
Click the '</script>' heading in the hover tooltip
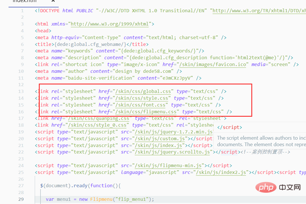pos(229,127)
